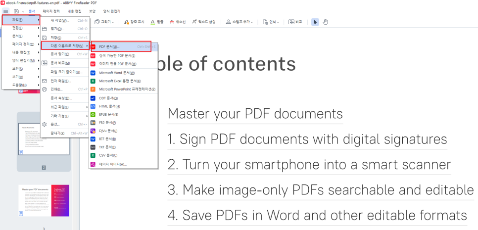Choose 문서 속성(D)... entry
Image resolution: width=478 pixels, height=230 pixels.
pos(65,98)
